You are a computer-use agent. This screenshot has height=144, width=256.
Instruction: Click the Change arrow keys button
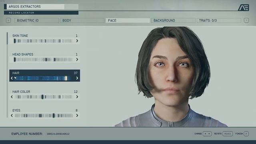coord(207,134)
